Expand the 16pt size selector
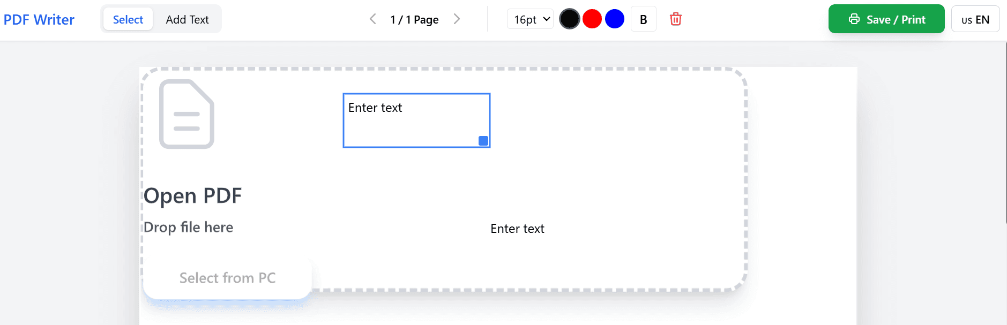Screen dimensions: 1007x325 coord(530,19)
